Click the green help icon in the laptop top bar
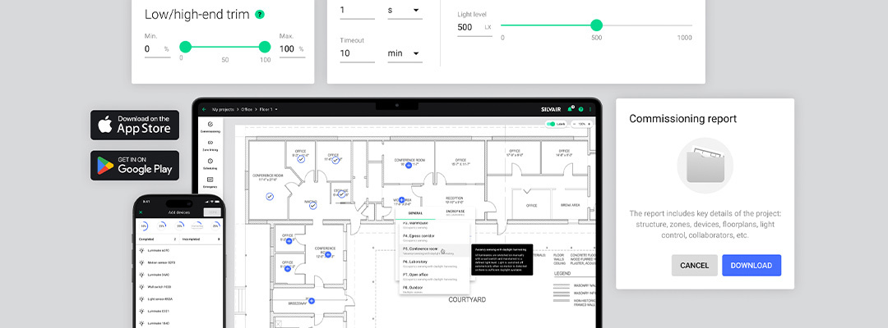Viewport: 888px width, 328px height. click(x=580, y=109)
